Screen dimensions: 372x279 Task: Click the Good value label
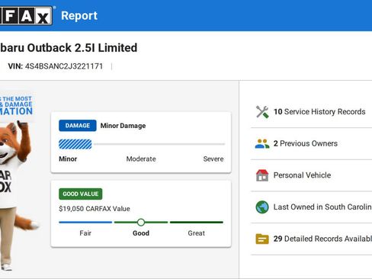141,233
